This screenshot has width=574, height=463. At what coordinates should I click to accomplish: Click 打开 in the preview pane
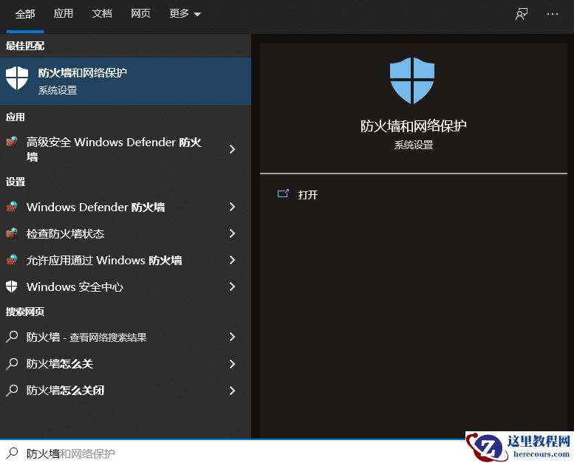point(307,195)
